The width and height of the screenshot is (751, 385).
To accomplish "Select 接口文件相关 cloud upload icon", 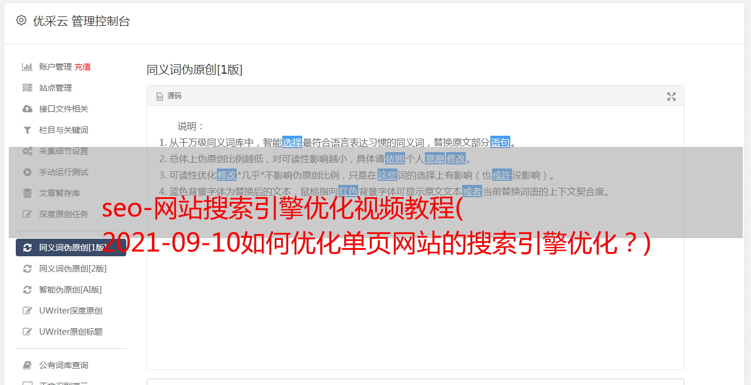I will tap(27, 109).
